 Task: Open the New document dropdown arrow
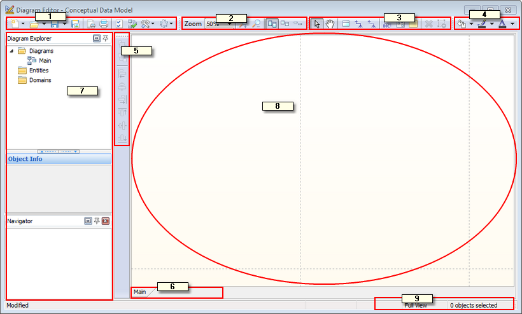tap(23, 24)
